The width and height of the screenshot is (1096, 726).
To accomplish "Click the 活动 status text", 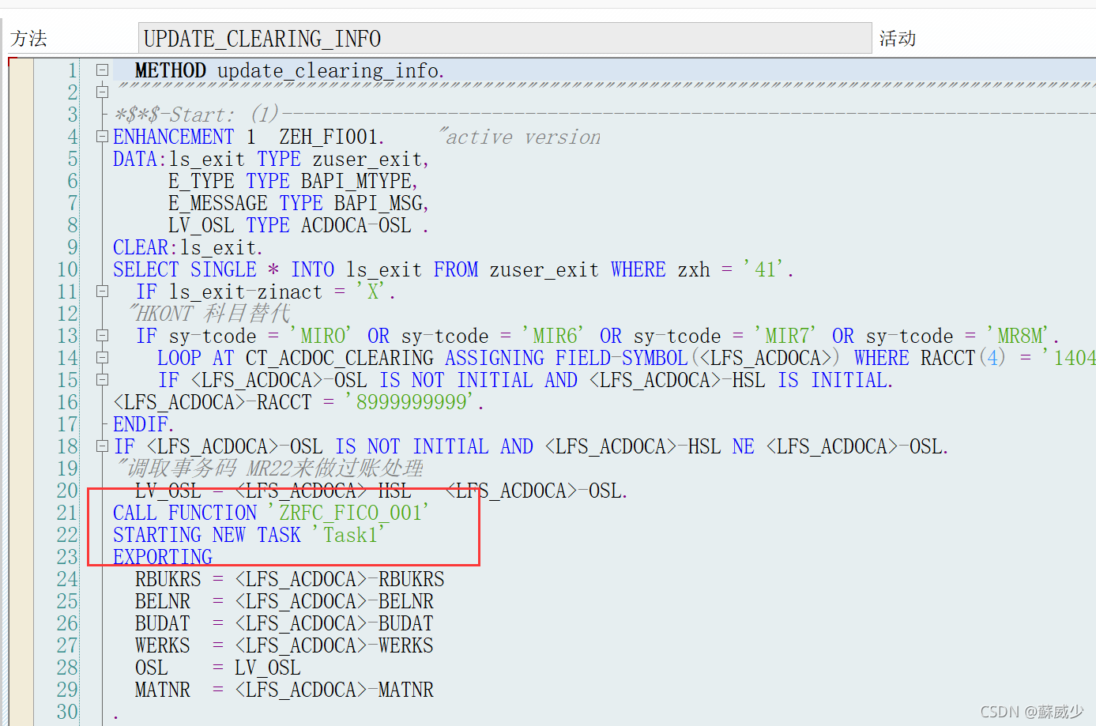I will [898, 38].
